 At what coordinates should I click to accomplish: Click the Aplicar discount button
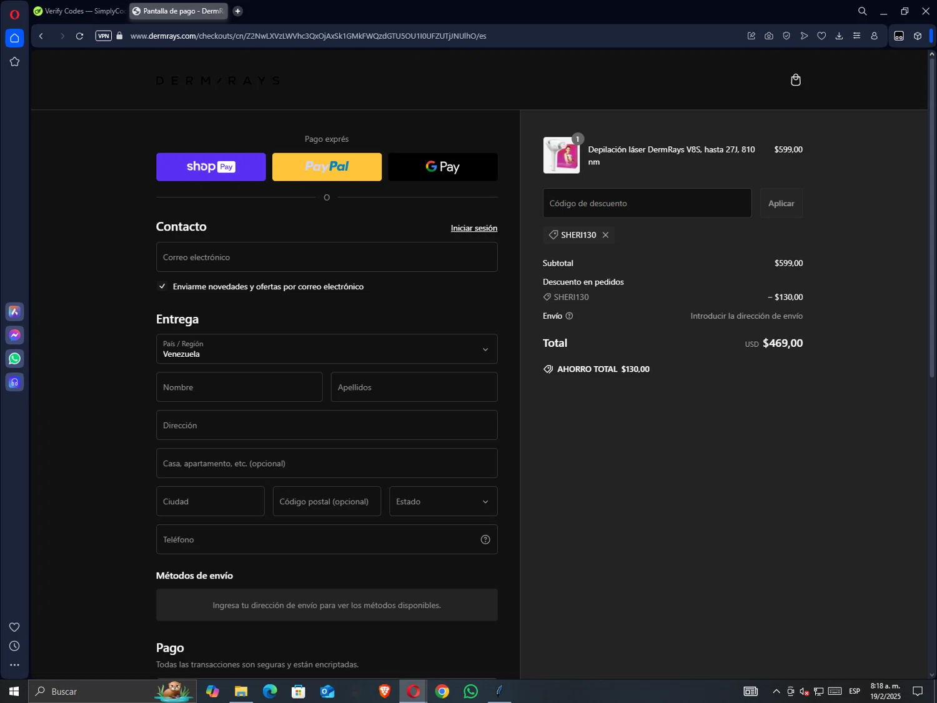[x=781, y=204]
